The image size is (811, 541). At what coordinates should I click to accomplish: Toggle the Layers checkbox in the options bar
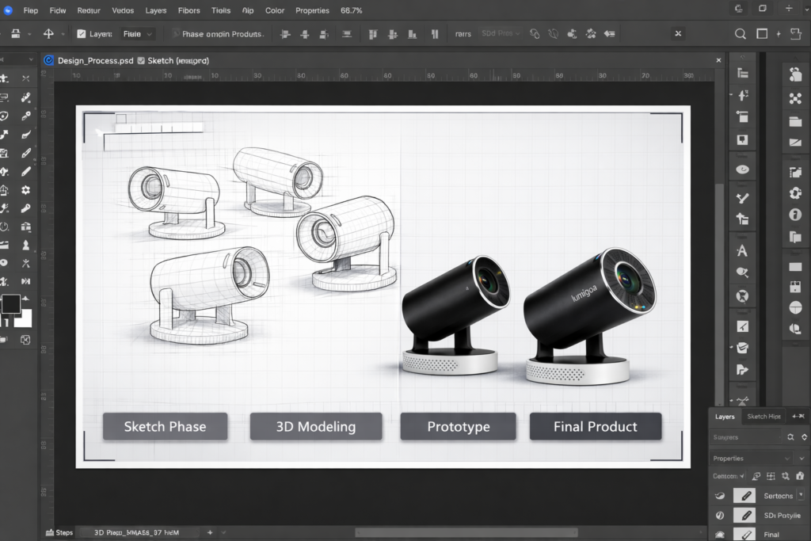coord(82,34)
